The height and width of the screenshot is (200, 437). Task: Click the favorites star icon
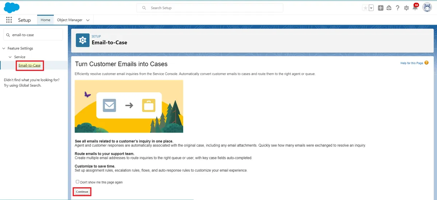click(365, 8)
